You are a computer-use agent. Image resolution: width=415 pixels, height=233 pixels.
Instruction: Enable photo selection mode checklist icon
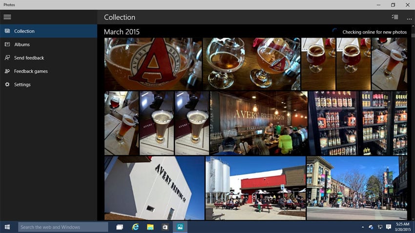point(394,17)
